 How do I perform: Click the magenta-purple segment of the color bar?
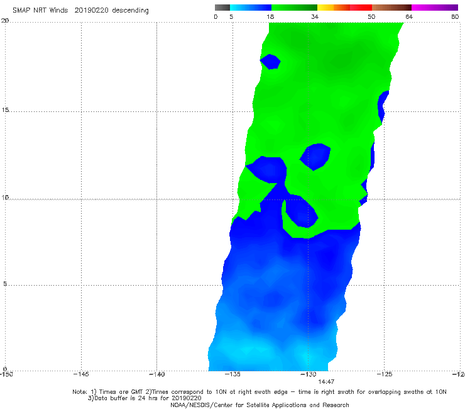pyautogui.click(x=435, y=8)
